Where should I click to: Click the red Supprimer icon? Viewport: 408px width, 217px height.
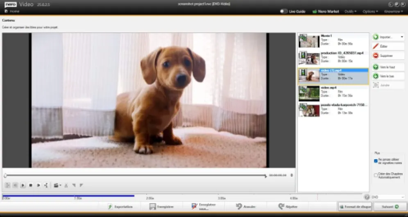click(376, 56)
